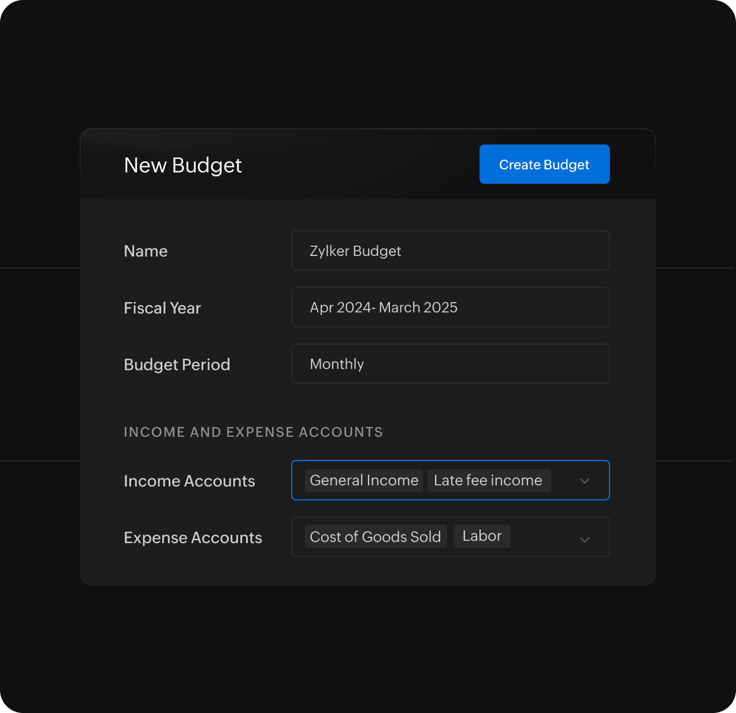This screenshot has height=713, width=736.
Task: Select the Cost of Goods Sold tag
Action: click(x=376, y=537)
